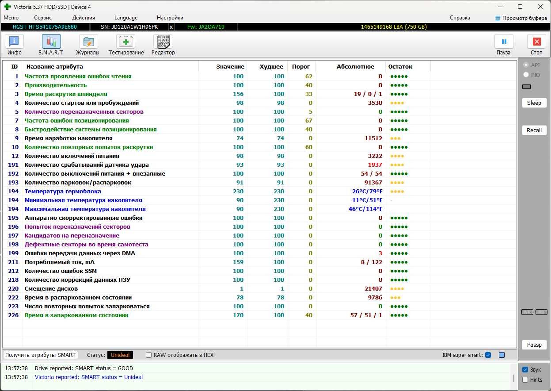Viewport: 551px width, 391px height.
Task: Click the Passp button
Action: tap(534, 345)
